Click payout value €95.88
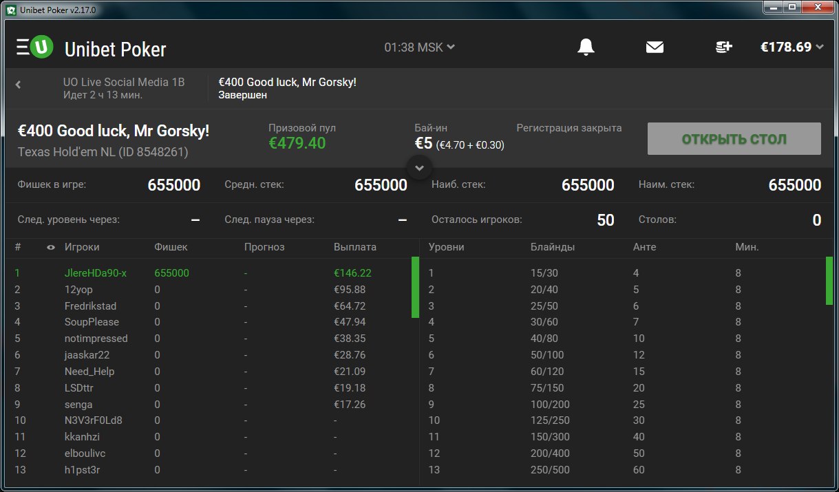839x492 pixels. [x=350, y=289]
